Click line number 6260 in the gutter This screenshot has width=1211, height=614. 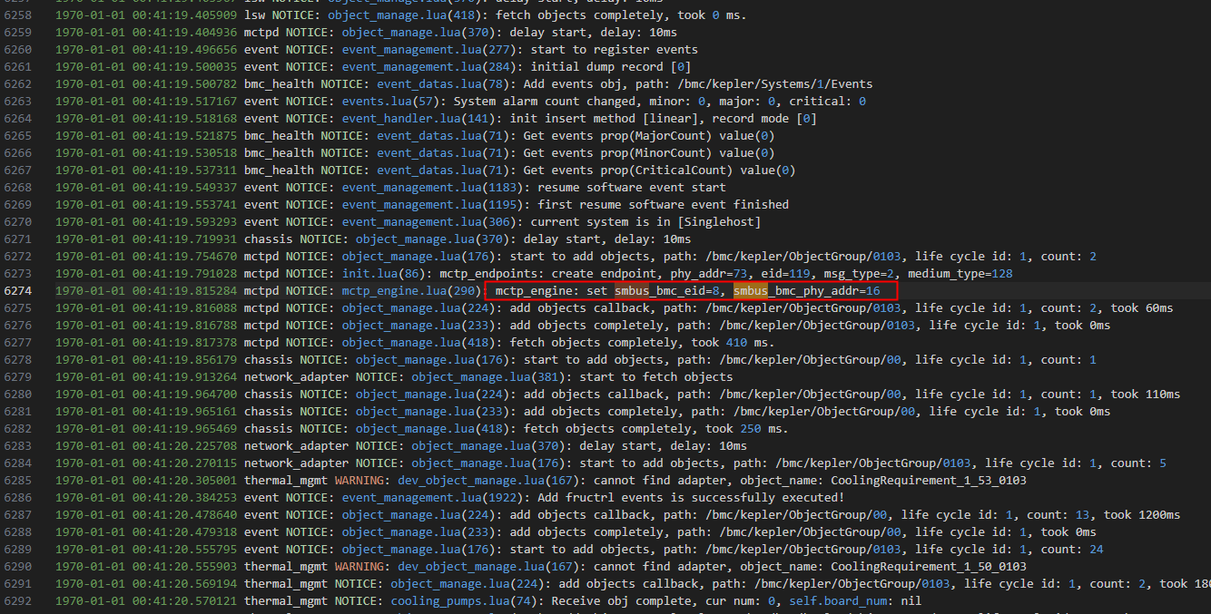pyautogui.click(x=17, y=50)
